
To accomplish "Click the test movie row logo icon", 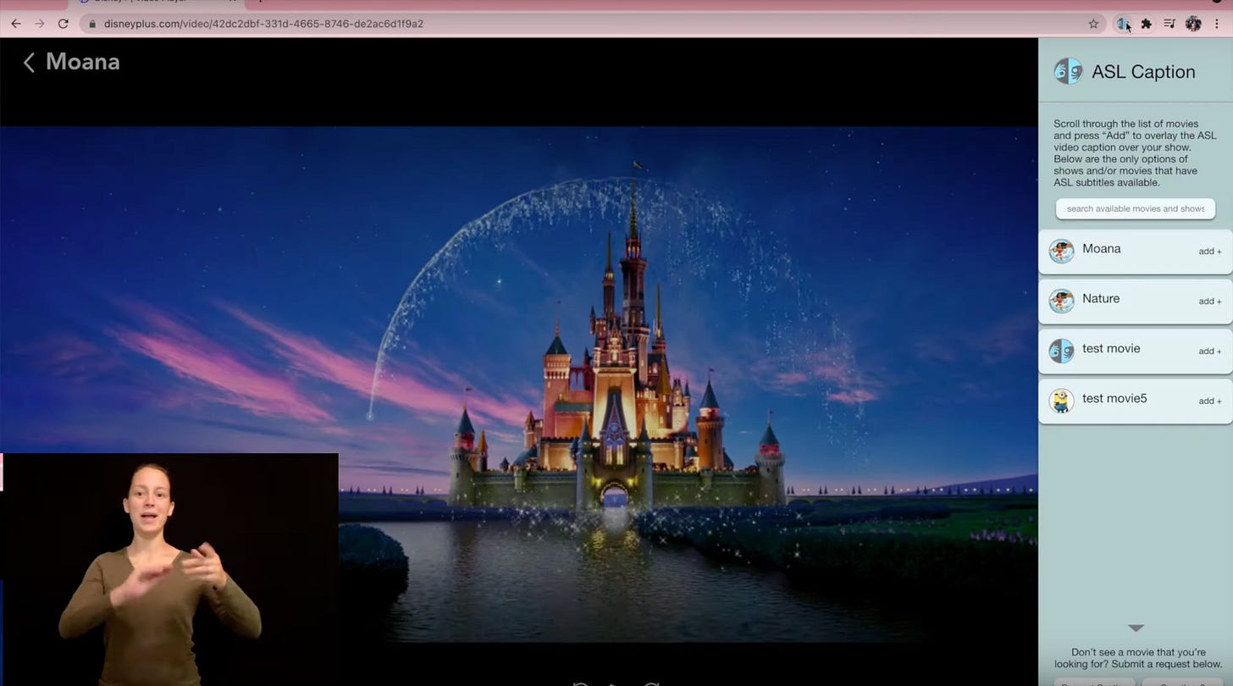I will coord(1061,351).
